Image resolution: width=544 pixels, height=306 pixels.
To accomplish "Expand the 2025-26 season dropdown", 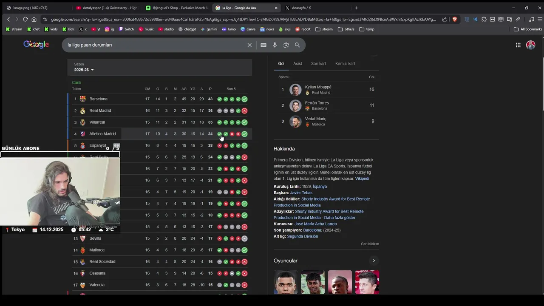I will pyautogui.click(x=84, y=70).
